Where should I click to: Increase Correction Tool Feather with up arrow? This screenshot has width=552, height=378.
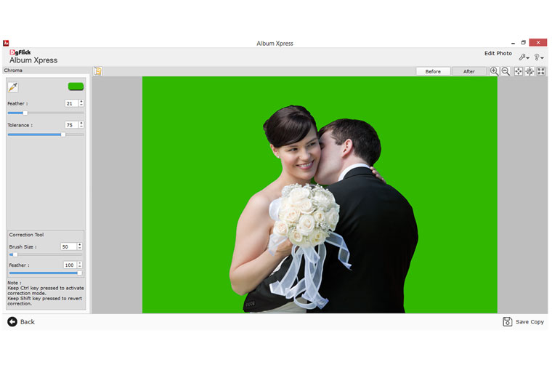(x=80, y=263)
